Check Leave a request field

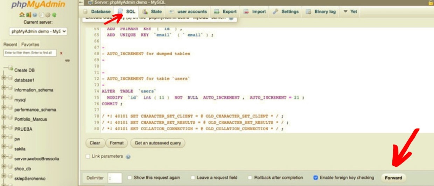193,178
